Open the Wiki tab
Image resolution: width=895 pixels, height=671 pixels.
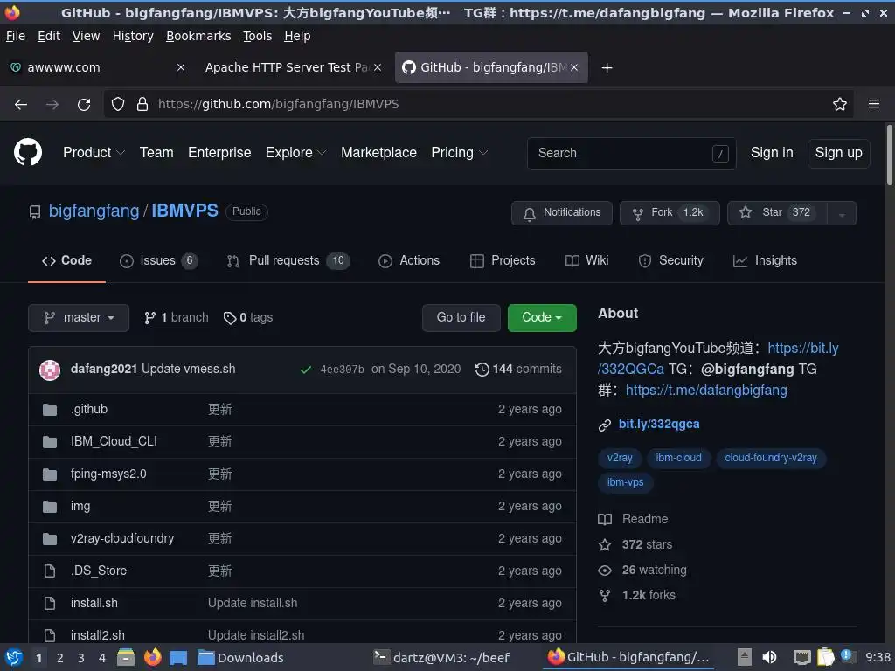click(x=586, y=260)
